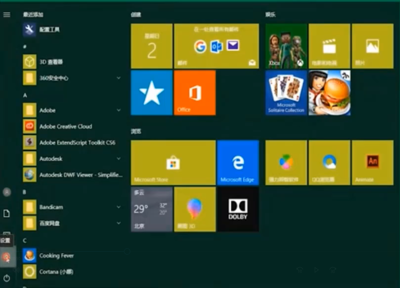Open the Microsoft Store tile
The height and width of the screenshot is (288, 400).
click(x=173, y=163)
